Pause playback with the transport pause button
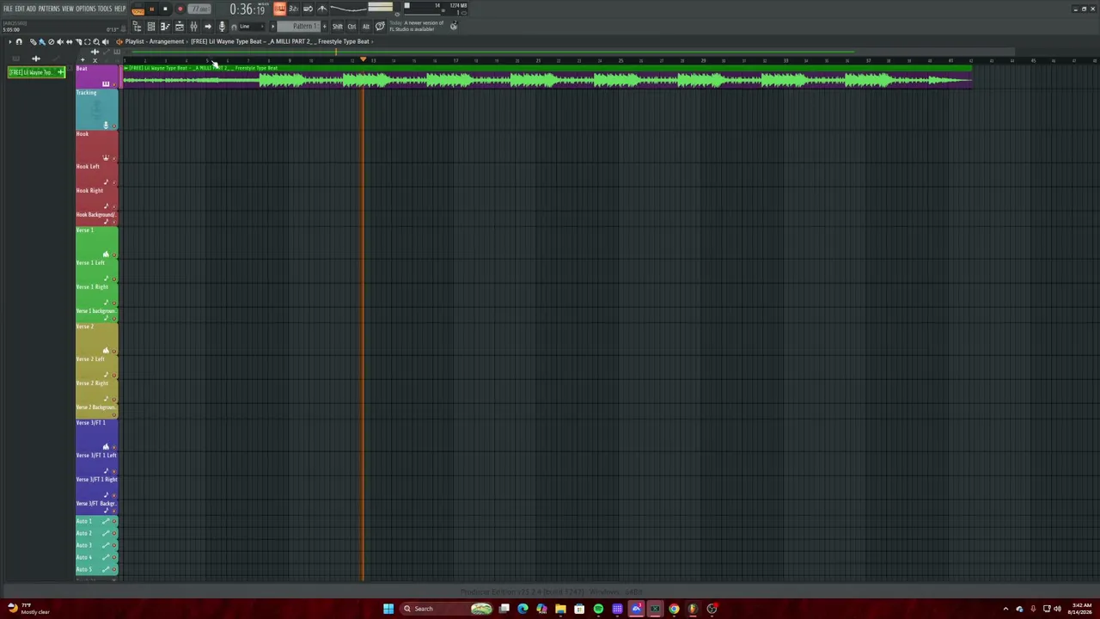 point(152,9)
